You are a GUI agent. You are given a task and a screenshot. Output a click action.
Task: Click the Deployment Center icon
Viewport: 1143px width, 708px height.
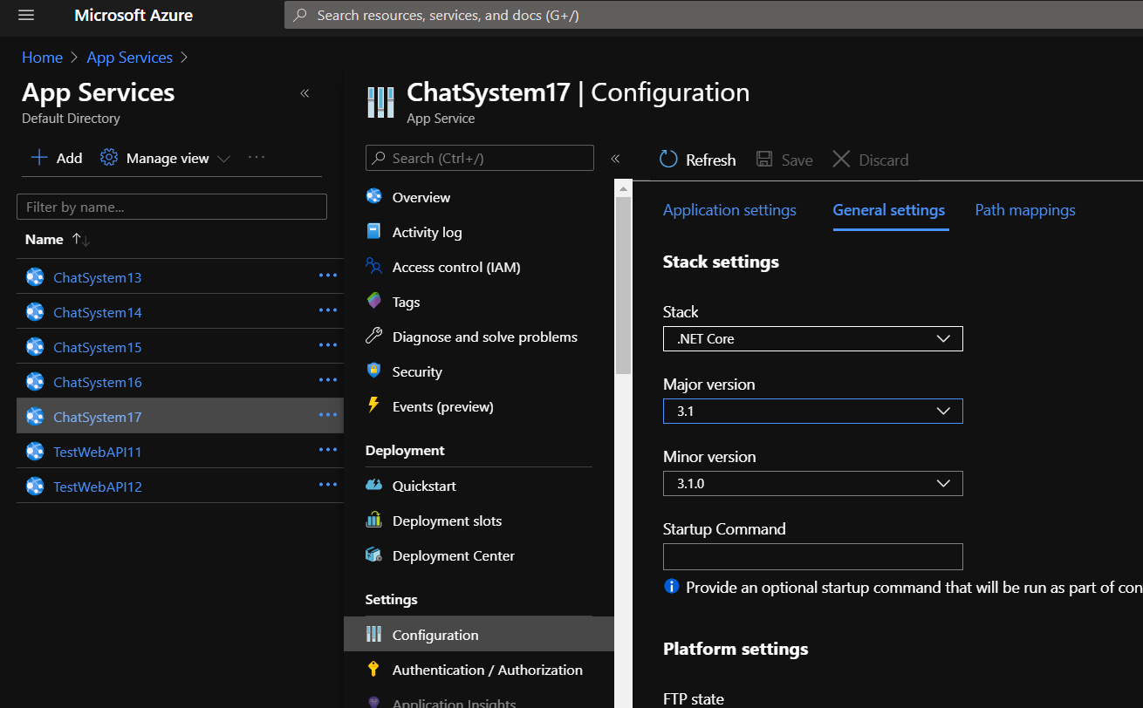tap(373, 555)
